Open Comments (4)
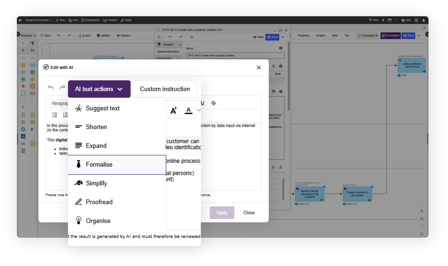Viewport: 448px width, 266px height. click(x=368, y=36)
